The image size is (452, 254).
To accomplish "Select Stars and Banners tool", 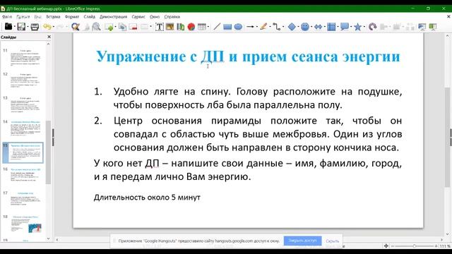I will [357, 27].
